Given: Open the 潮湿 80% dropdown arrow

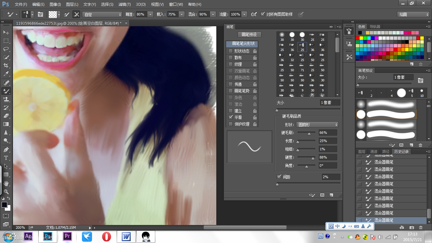Looking at the screenshot, I should (150, 14).
